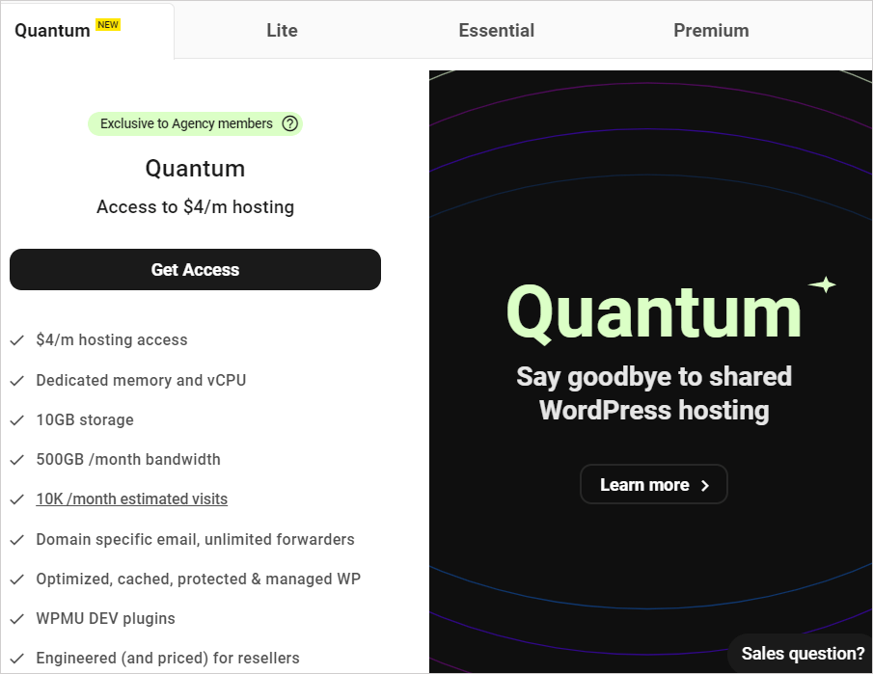Viewport: 873px width, 674px height.
Task: Click Engineered (and priced) for resellers text
Action: (167, 658)
